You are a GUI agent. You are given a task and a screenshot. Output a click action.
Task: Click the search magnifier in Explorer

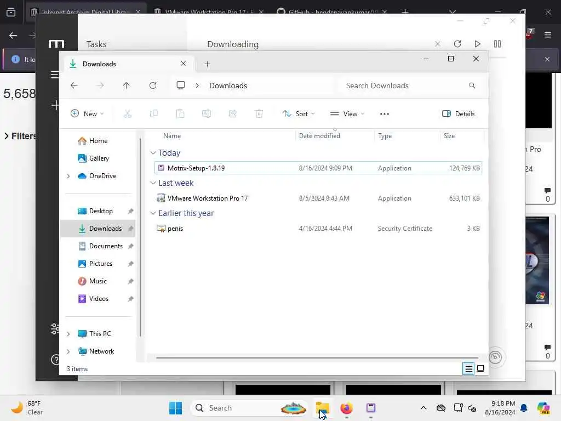tap(472, 86)
